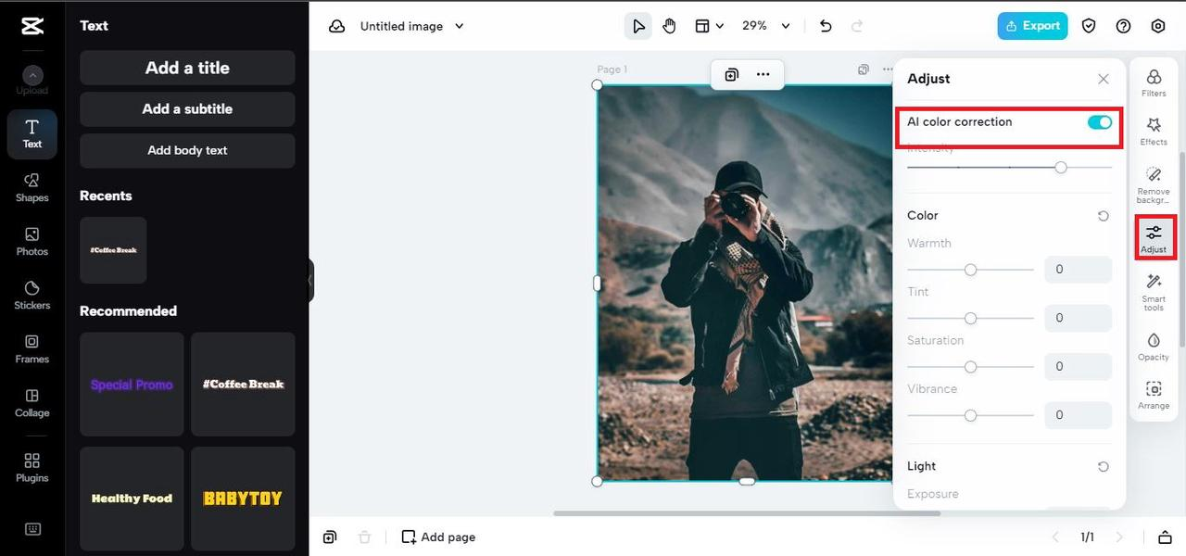Reset the Light section
The image size is (1186, 556).
point(1103,467)
